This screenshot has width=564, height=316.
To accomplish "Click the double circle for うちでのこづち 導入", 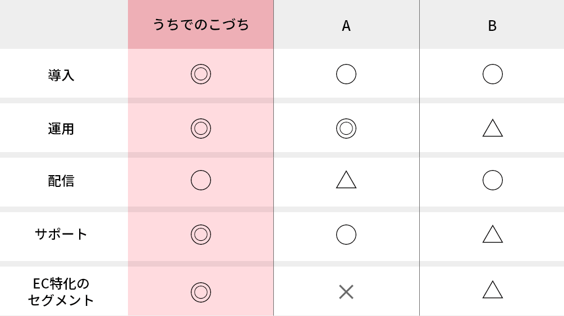I will (200, 74).
